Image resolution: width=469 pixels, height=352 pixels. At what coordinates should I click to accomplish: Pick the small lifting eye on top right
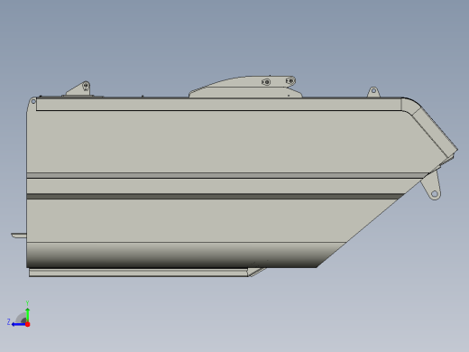coord(373,92)
